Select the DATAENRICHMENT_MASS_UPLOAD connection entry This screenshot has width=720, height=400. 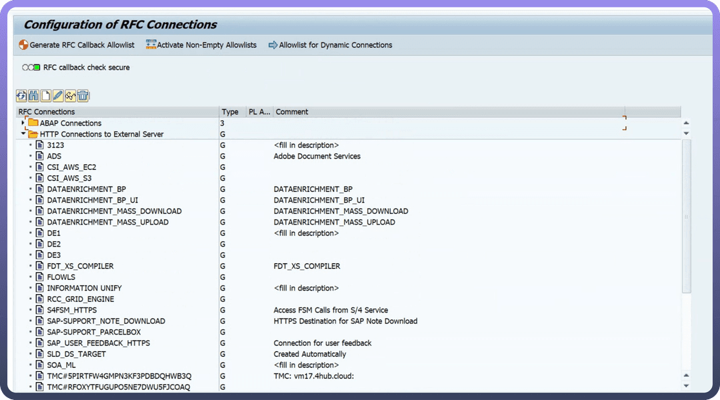point(107,222)
